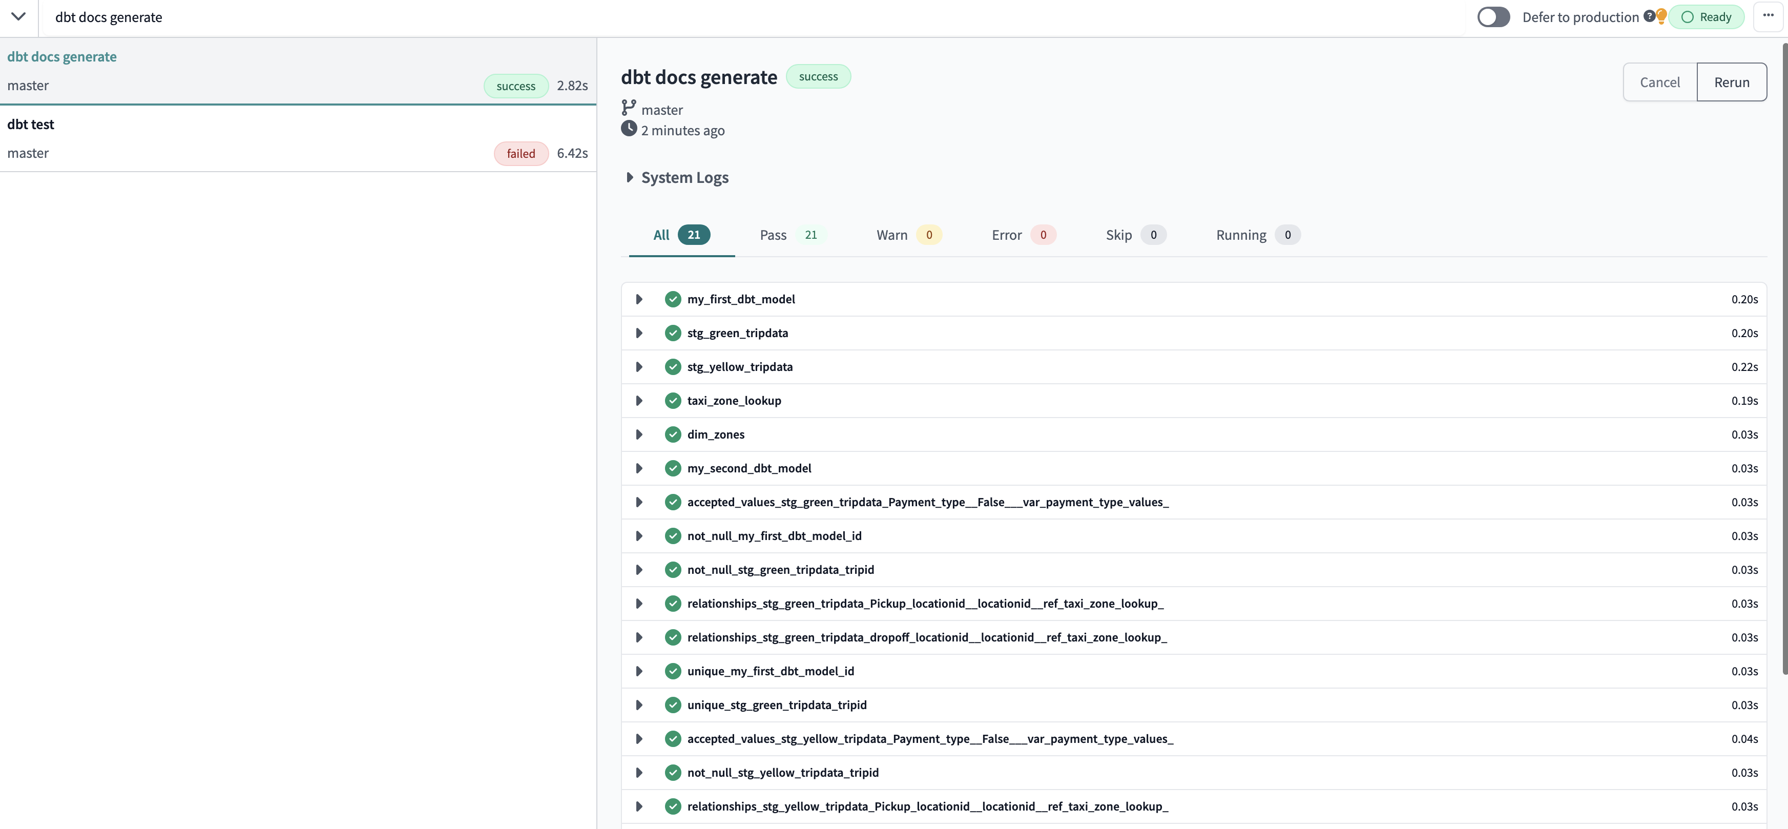
Task: Click the Cancel button
Action: (x=1659, y=82)
